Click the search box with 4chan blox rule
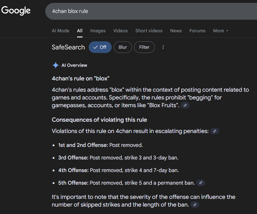Viewport: 257px width, 214px height. (151, 11)
